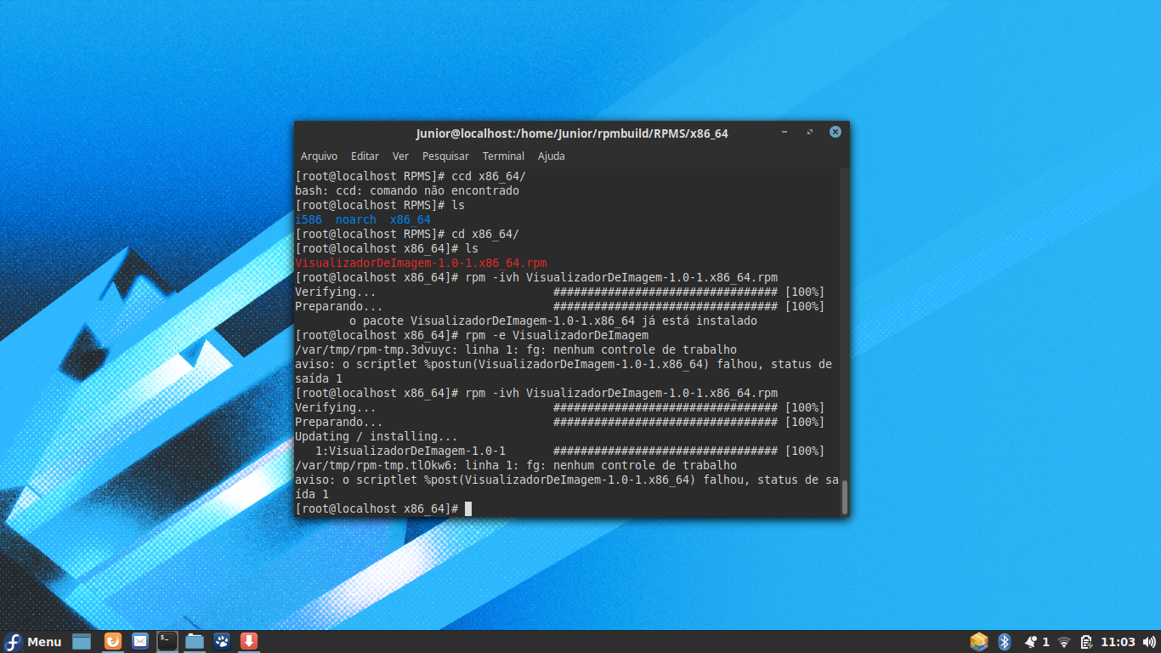Image resolution: width=1161 pixels, height=653 pixels.
Task: Close the terminal window
Action: click(x=835, y=132)
